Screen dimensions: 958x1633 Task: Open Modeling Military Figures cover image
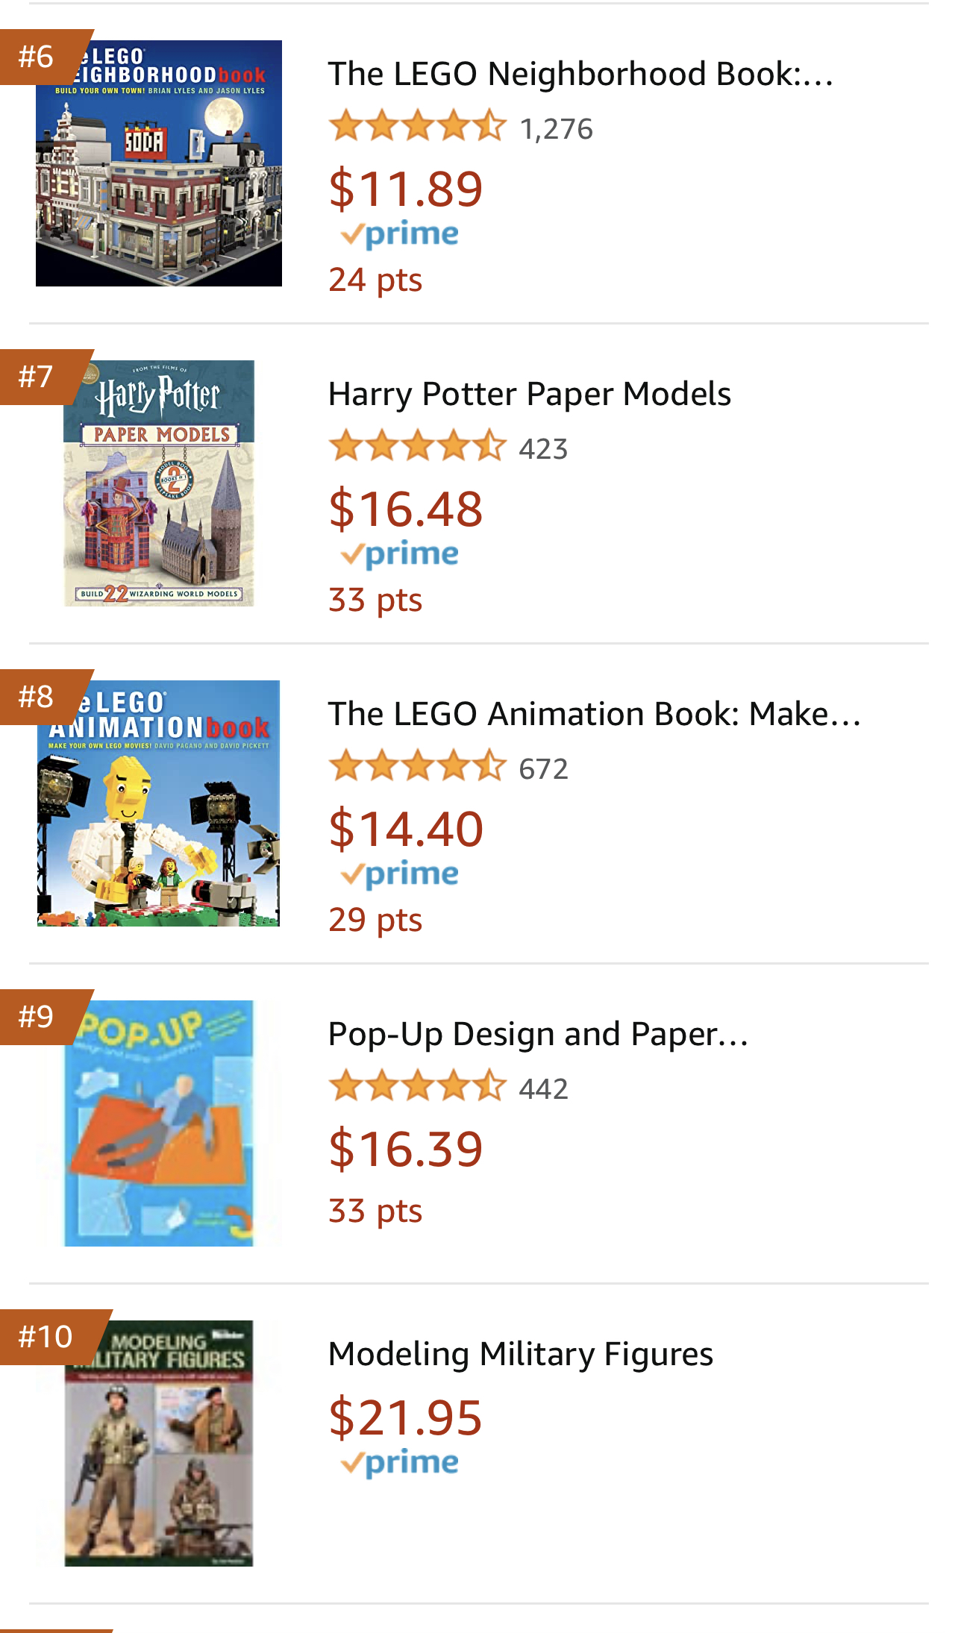pos(159,1444)
